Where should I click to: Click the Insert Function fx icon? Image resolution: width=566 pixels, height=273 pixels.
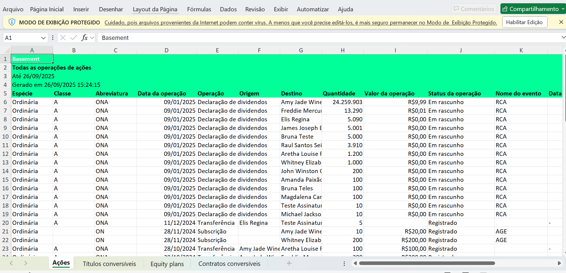84,38
